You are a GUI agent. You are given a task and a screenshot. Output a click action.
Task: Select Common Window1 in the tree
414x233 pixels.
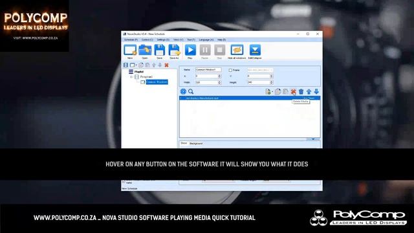coord(157,82)
